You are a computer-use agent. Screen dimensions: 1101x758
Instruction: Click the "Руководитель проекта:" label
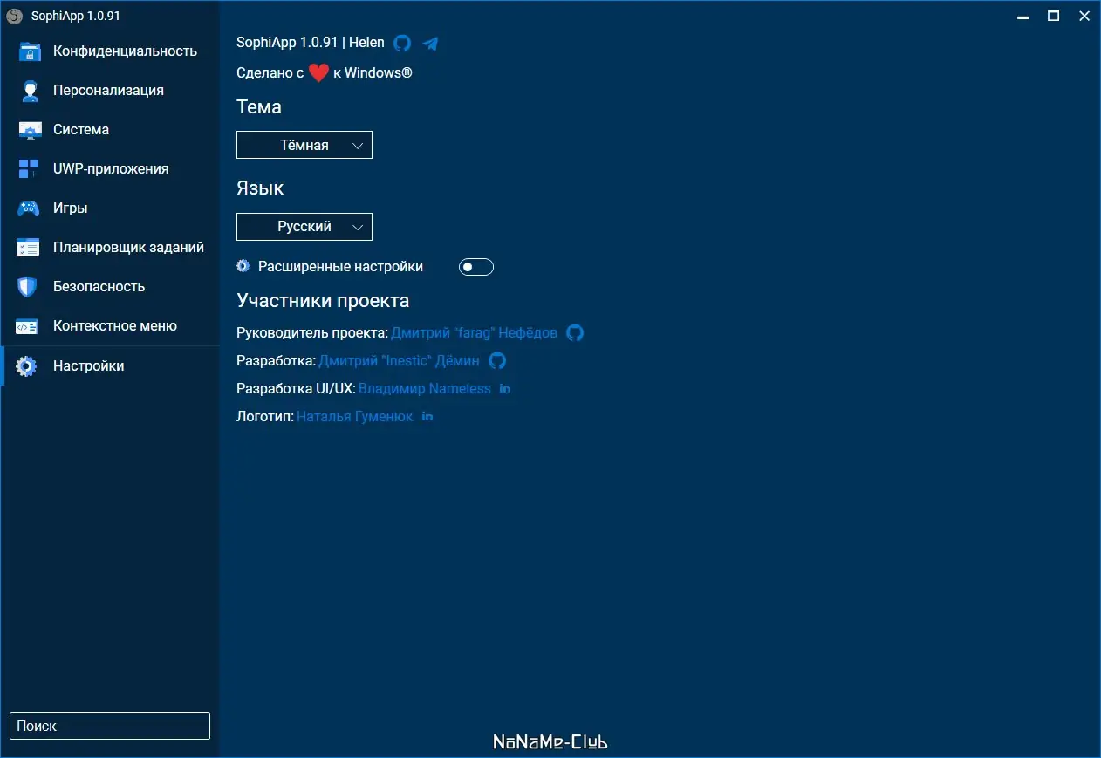point(312,333)
